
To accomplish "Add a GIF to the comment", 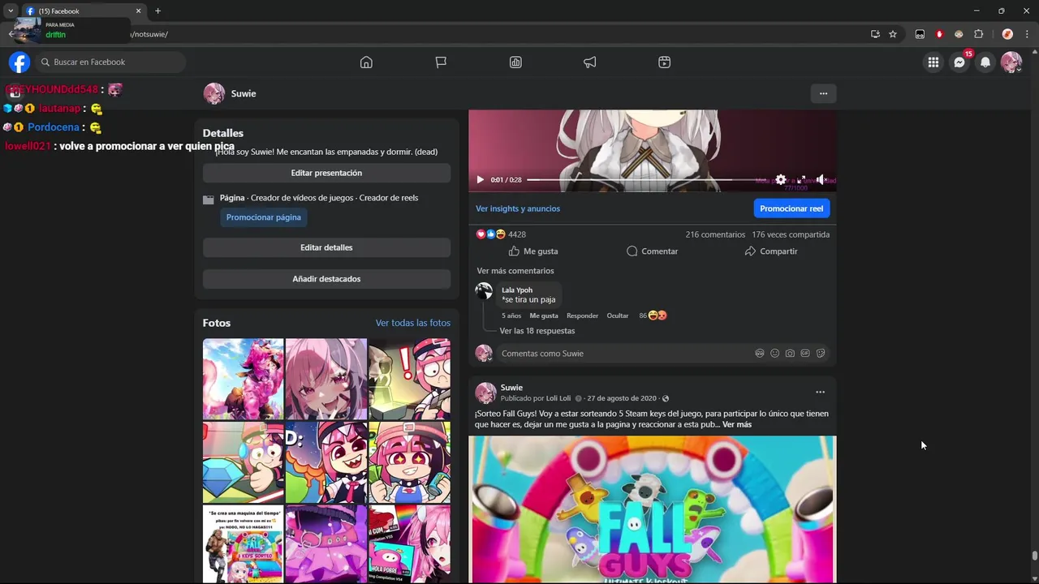I will pos(805,354).
